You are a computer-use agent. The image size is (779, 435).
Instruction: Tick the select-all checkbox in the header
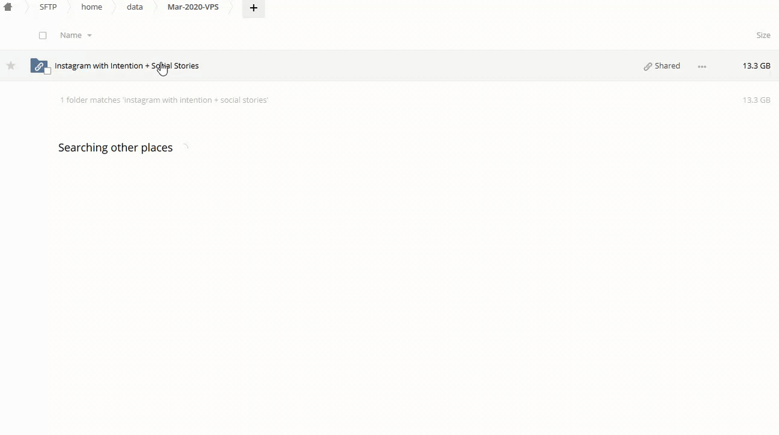(x=43, y=36)
